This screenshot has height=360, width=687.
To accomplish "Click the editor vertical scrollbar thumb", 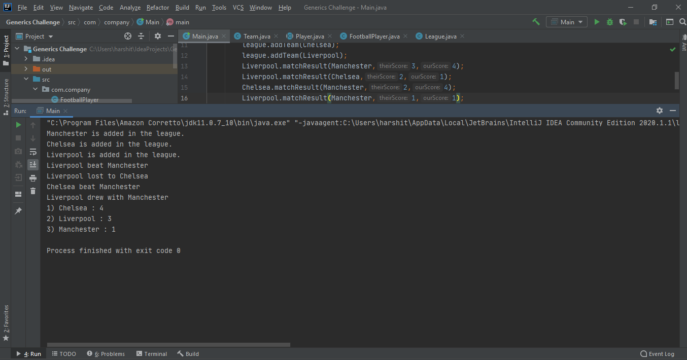I will [x=677, y=80].
